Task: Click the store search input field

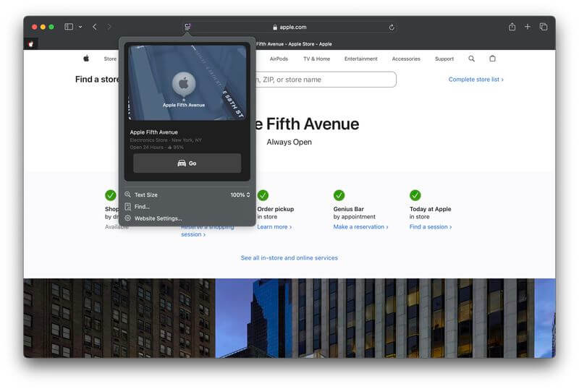Action: (x=322, y=80)
